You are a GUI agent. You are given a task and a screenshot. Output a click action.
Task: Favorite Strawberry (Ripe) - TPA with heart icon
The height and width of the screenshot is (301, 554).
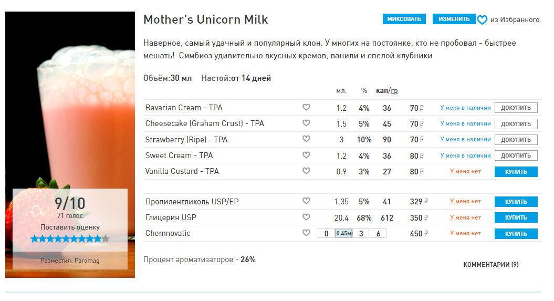coord(306,139)
